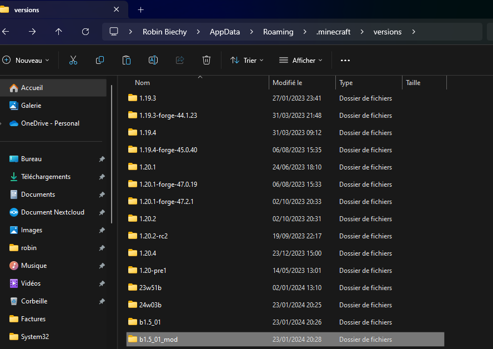Refresh the versions folder view
The width and height of the screenshot is (493, 349).
point(85,32)
